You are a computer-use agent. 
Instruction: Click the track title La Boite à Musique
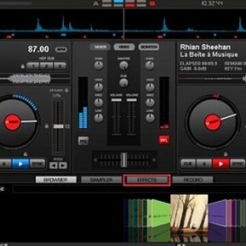(209, 55)
